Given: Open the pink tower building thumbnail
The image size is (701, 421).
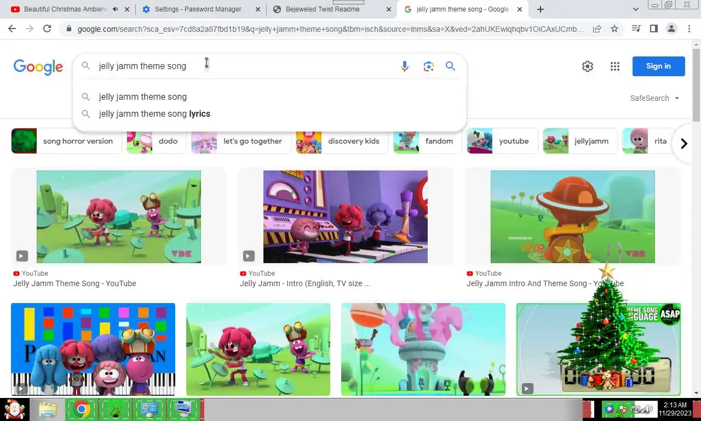Looking at the screenshot, I should 423,349.
